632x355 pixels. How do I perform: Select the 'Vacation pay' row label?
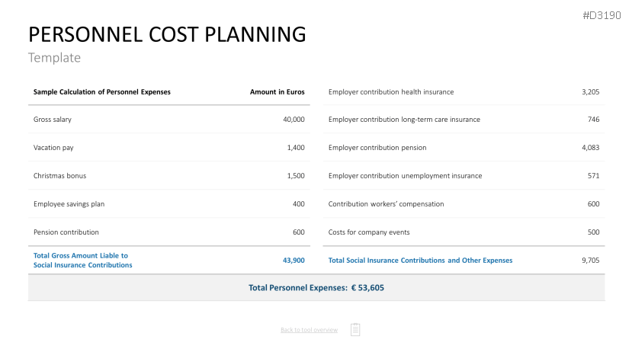tap(53, 148)
